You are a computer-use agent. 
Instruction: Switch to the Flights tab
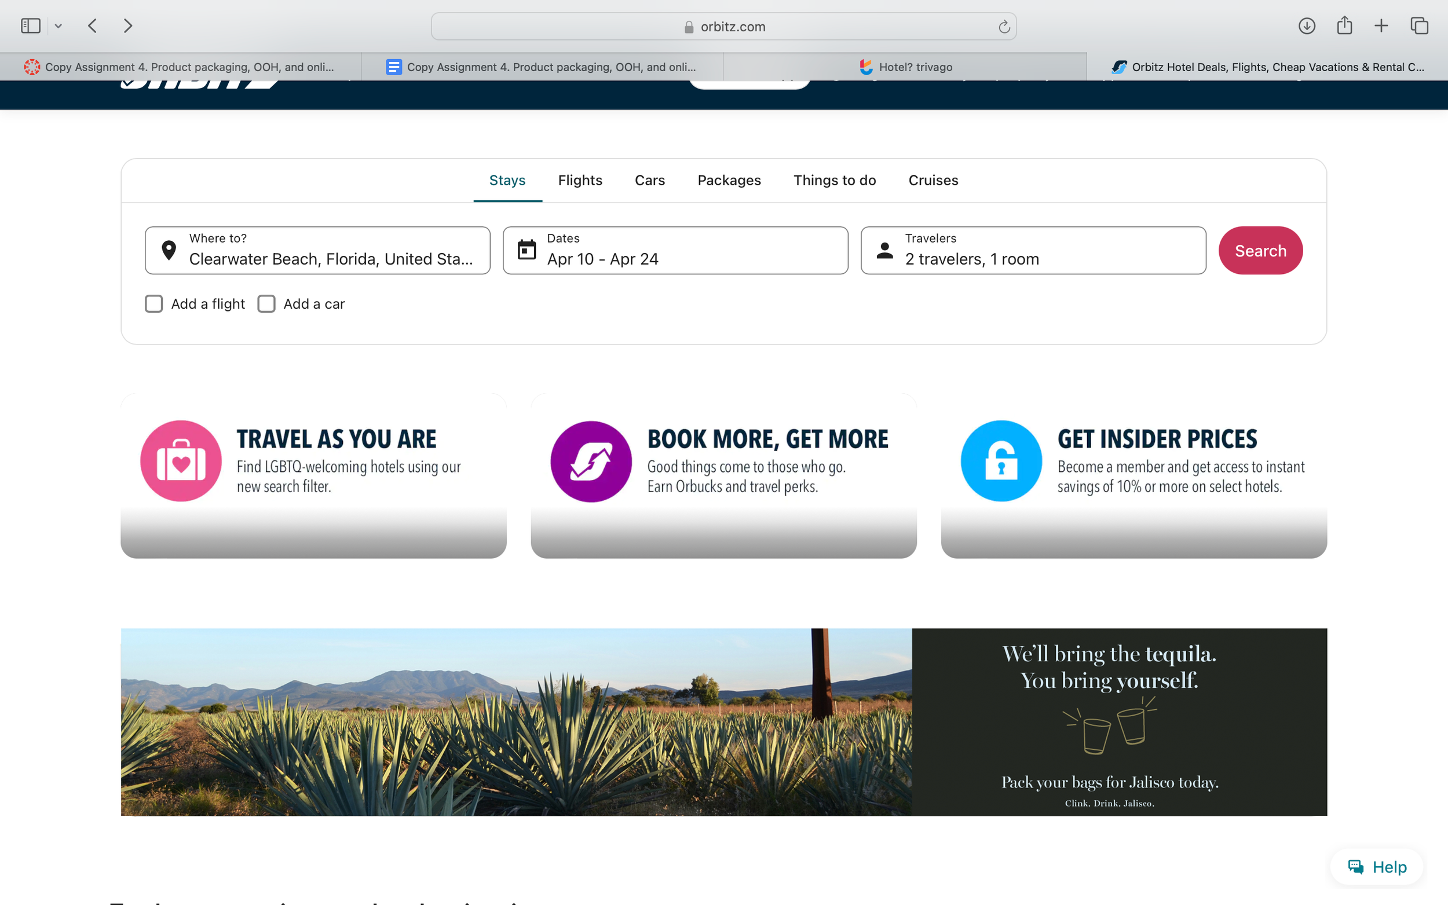[579, 180]
